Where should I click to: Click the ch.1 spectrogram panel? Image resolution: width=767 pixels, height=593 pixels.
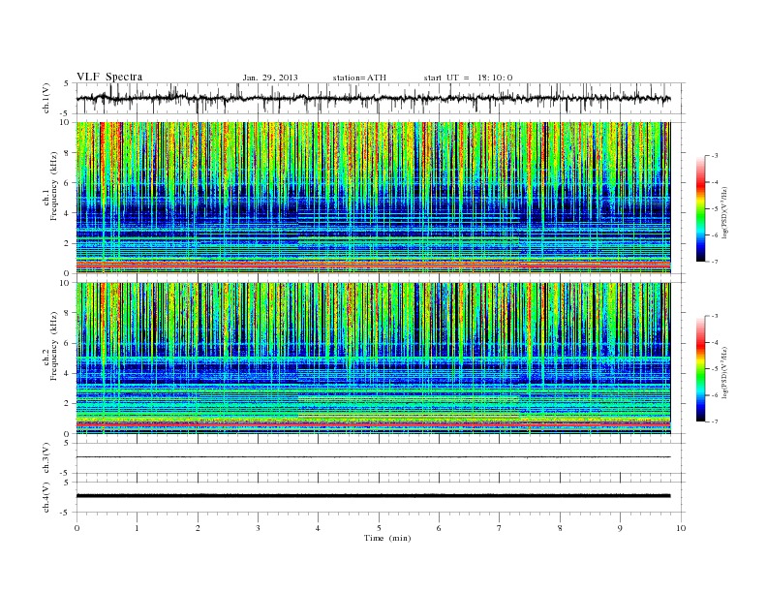(x=374, y=198)
